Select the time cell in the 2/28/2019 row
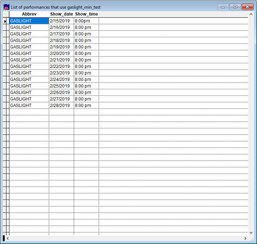This screenshot has width=257, height=244. 86,105
